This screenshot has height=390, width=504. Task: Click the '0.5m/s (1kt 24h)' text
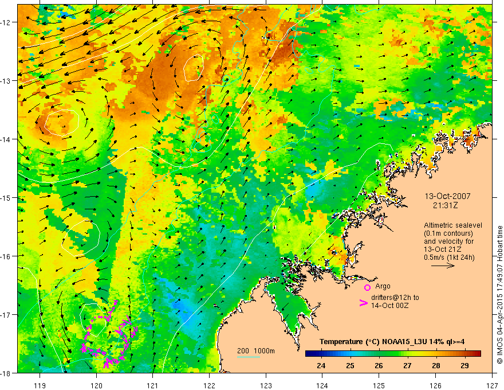coord(449,258)
